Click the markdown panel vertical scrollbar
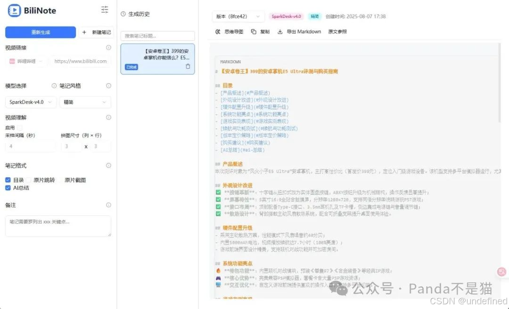Image resolution: width=509 pixels, height=309 pixels. click(499, 83)
